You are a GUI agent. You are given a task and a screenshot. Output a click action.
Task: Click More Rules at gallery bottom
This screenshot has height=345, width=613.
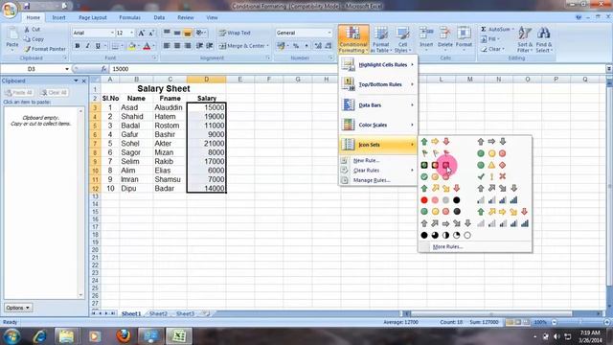coord(447,247)
